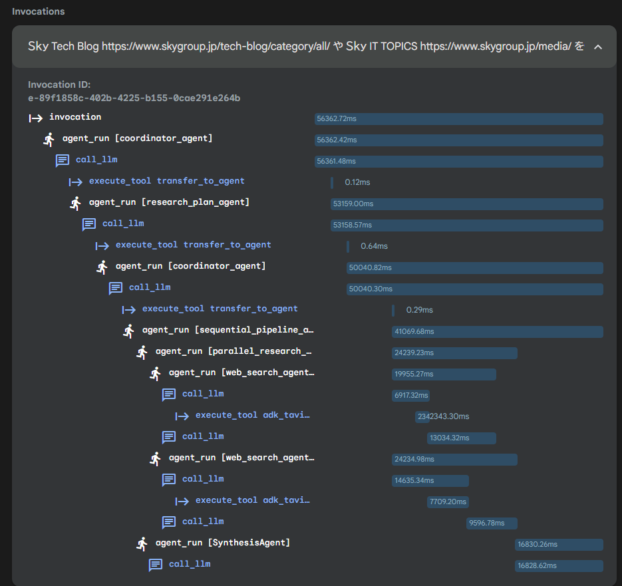
Task: Click the chat icon of the 6917.32ms call_llm
Action: pyautogui.click(x=169, y=394)
